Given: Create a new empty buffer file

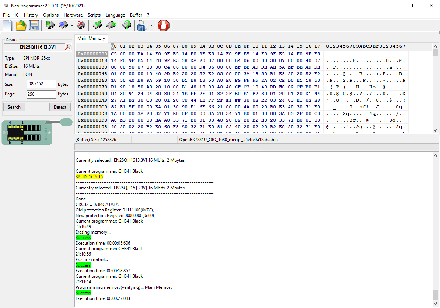Looking at the screenshot, I should pos(7,25).
